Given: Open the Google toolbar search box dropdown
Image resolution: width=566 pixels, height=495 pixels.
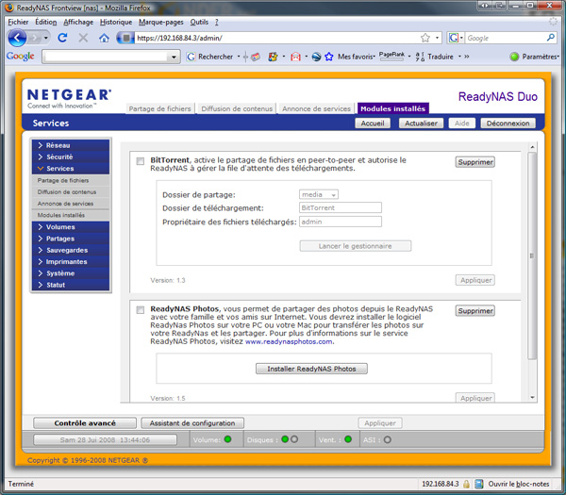Looking at the screenshot, I should tap(174, 57).
